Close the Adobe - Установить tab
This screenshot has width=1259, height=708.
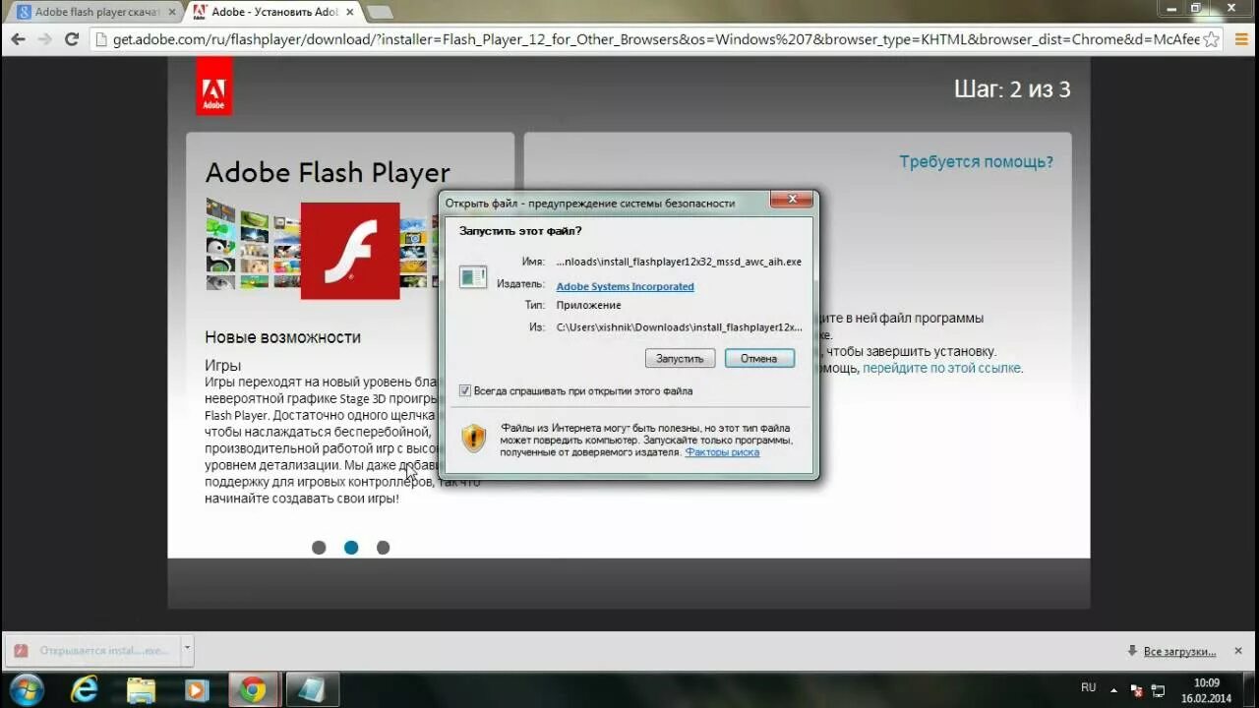pos(350,13)
